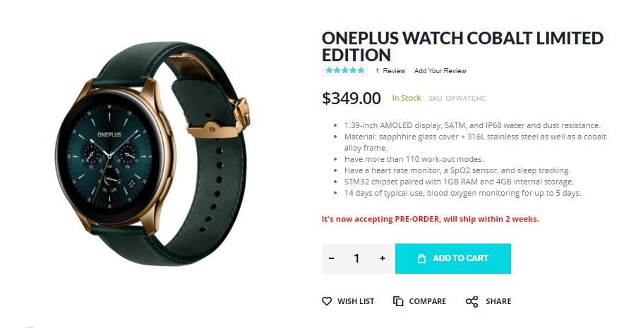Click the Share network icon
Viewport: 643px width, 328px height.
pos(471,302)
